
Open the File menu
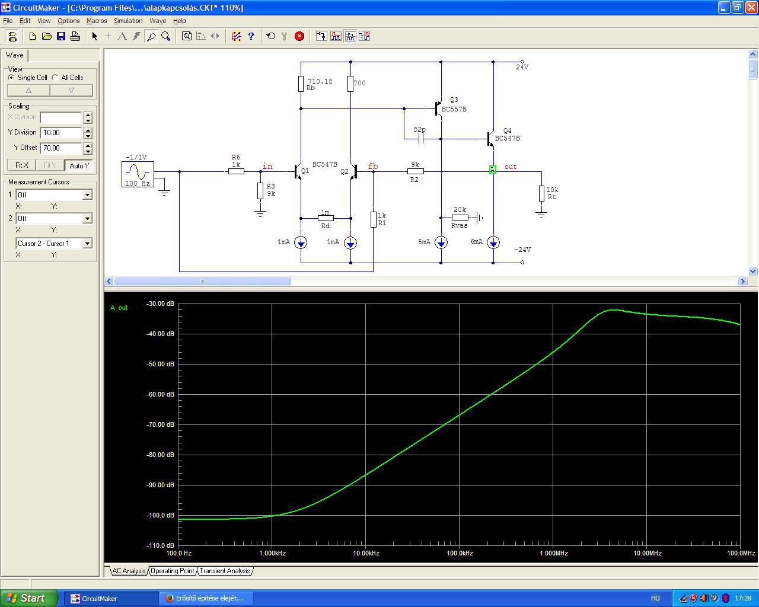[8, 21]
